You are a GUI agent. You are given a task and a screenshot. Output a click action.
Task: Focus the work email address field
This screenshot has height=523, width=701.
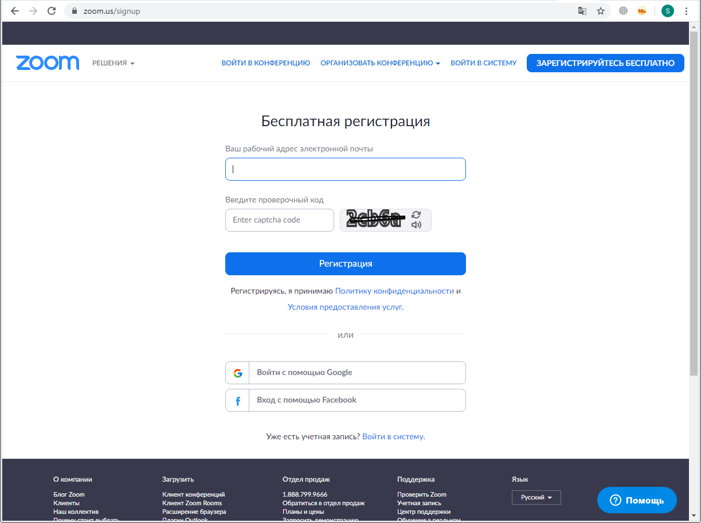coord(346,169)
